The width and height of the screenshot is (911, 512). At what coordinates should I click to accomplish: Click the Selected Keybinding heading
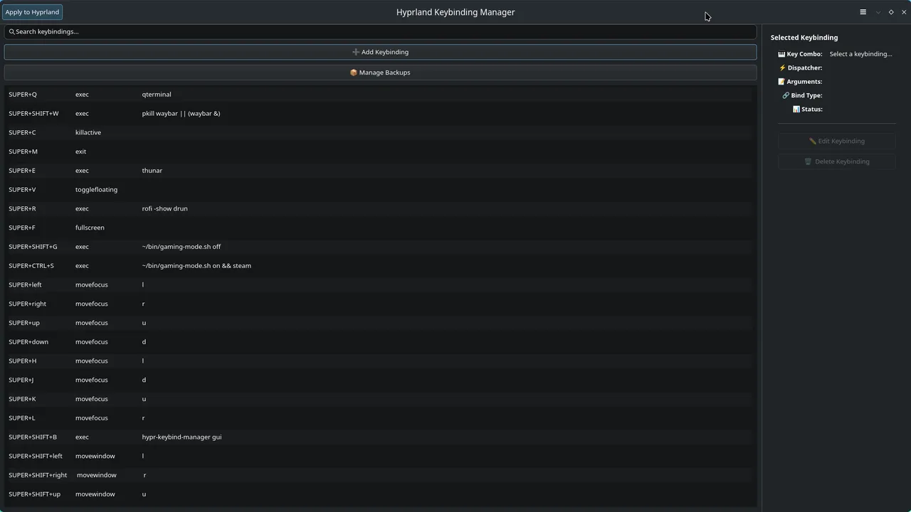804,38
